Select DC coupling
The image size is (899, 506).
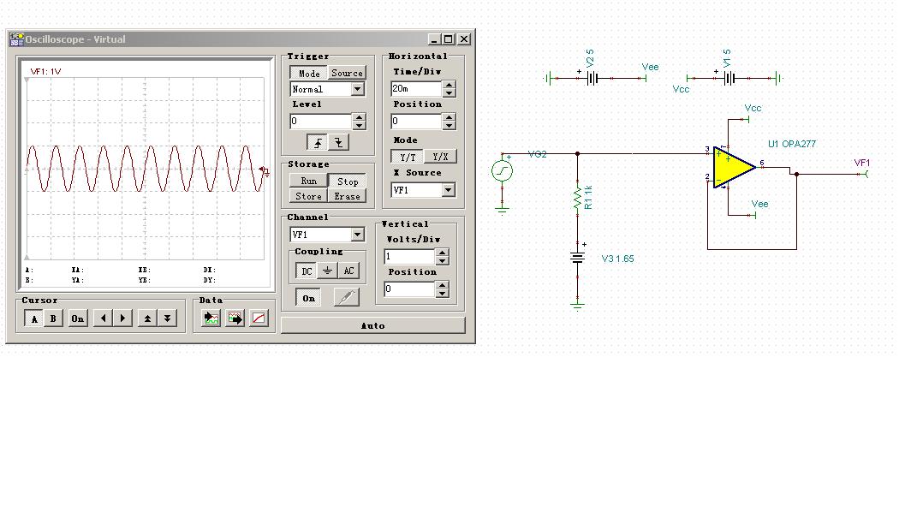tap(307, 271)
